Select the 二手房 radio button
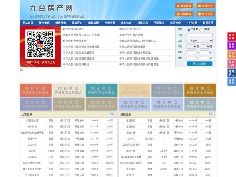The width and height of the screenshot is (236, 177). (189, 30)
